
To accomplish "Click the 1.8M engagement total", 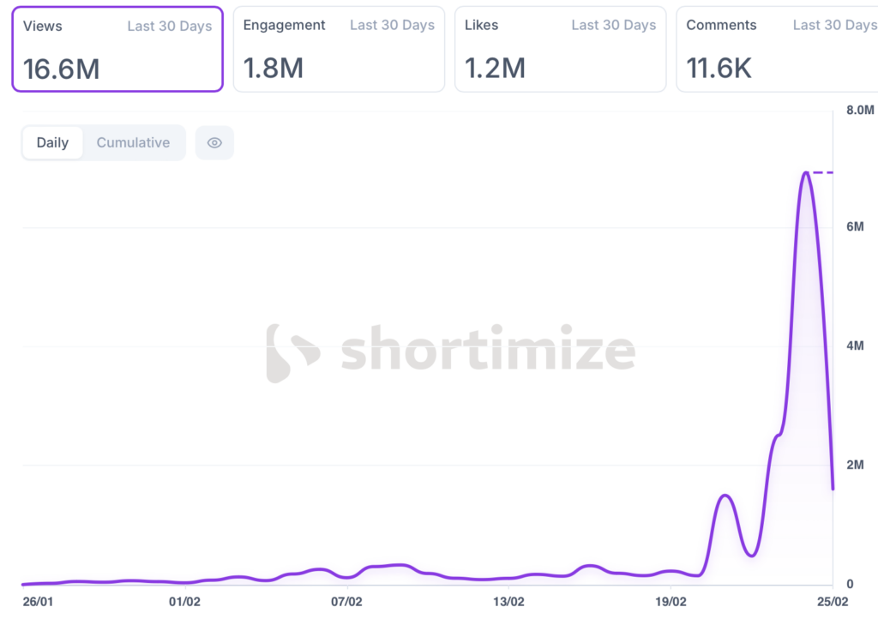I will coord(274,69).
